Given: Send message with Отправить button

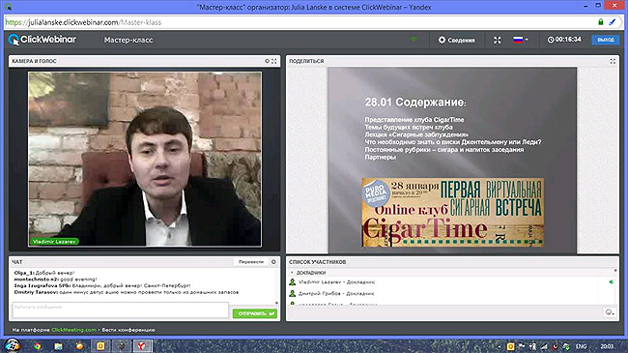Looking at the screenshot, I should pos(255,313).
